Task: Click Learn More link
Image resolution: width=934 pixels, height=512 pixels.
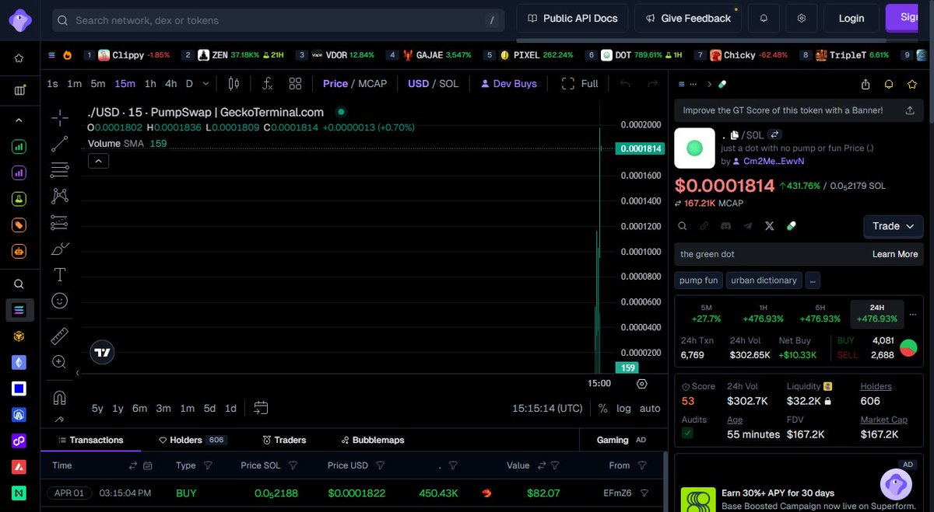Action: [x=895, y=254]
